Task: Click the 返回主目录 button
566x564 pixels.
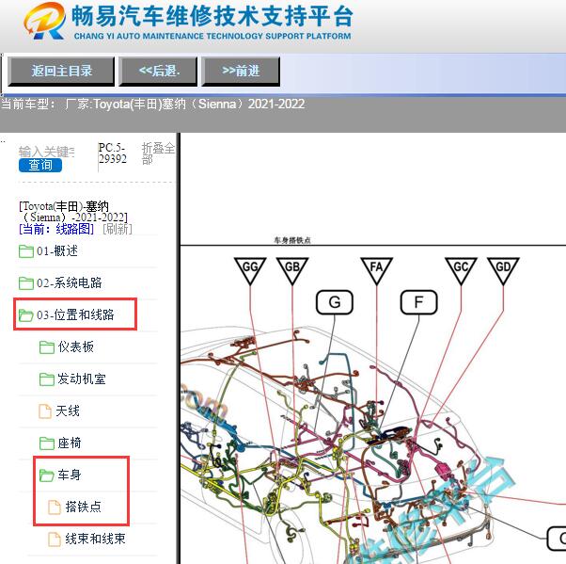Action: 61,71
